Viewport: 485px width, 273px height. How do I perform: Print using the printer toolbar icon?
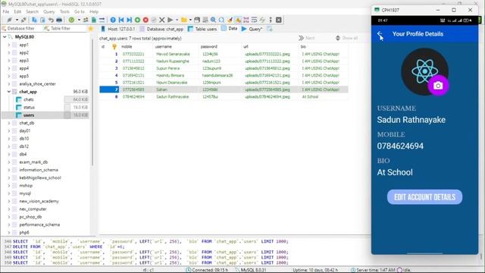(59, 20)
